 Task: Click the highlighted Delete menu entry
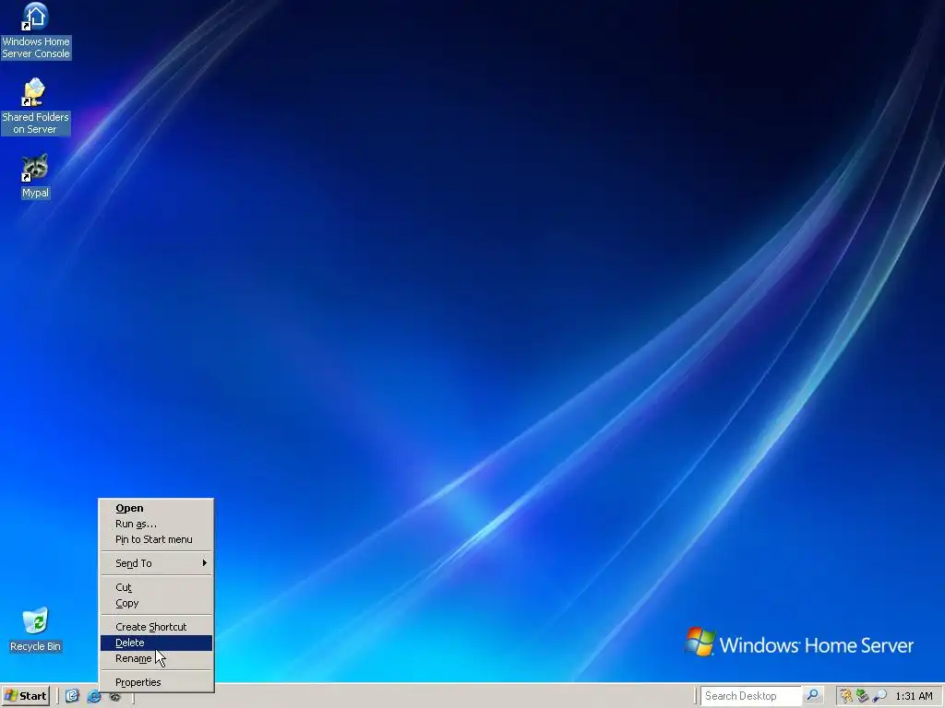click(x=156, y=643)
